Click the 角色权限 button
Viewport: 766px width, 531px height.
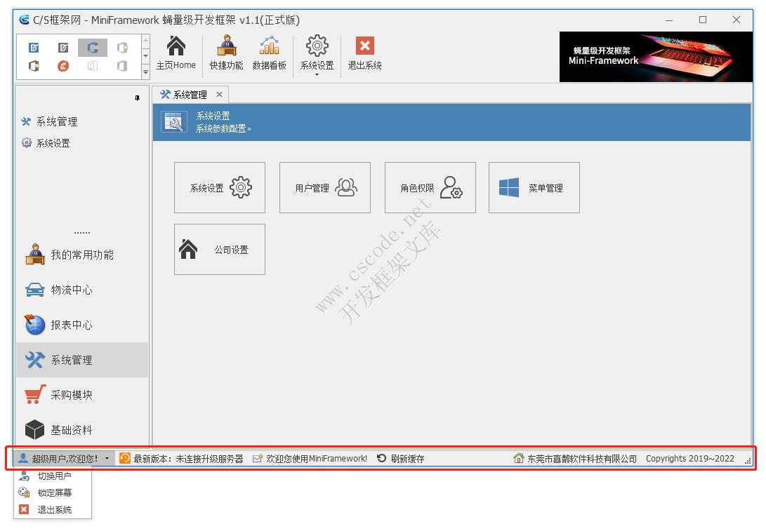[430, 187]
